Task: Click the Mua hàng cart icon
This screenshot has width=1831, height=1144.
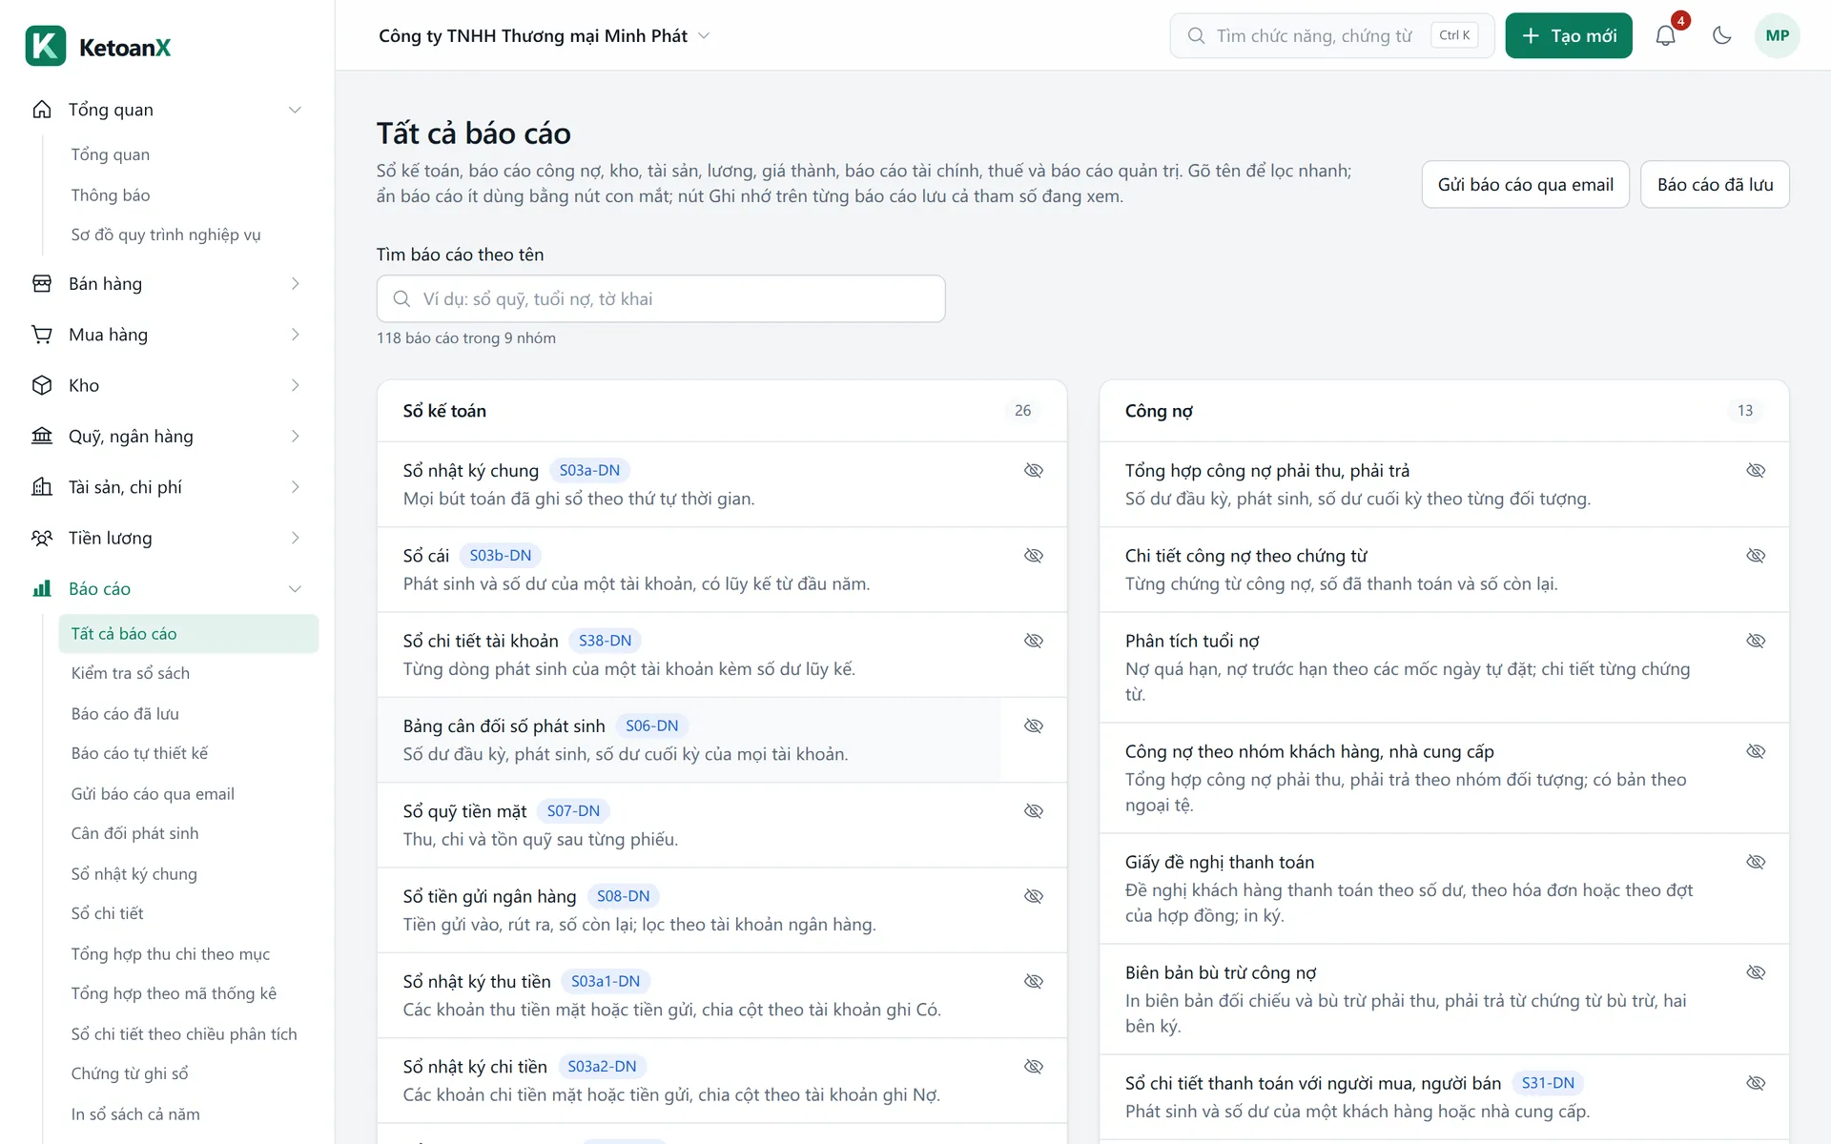Action: click(x=42, y=335)
